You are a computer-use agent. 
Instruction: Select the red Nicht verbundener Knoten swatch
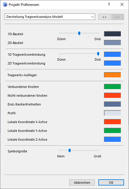click(112, 95)
